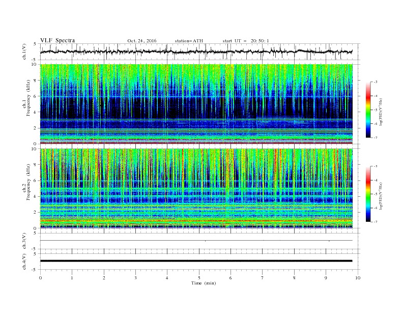
Task: Click inside the ch.1 spectrogram panel
Action: coord(196,104)
